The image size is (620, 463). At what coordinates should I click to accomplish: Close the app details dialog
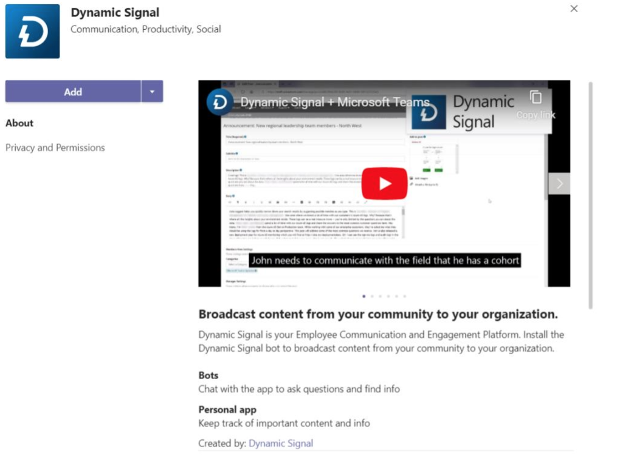pos(574,9)
